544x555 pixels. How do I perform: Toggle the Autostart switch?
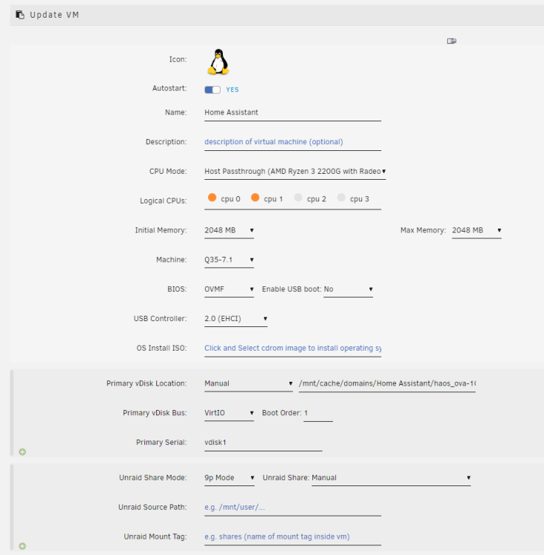pyautogui.click(x=212, y=90)
